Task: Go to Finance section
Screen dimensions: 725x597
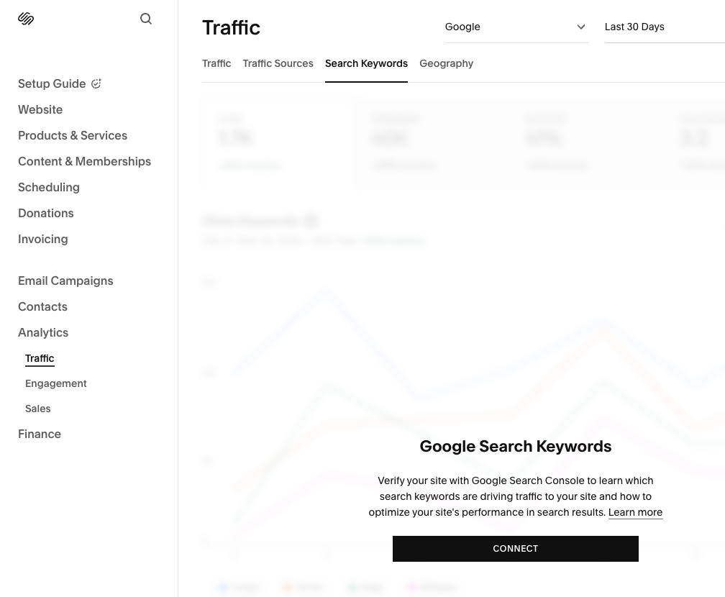Action: pyautogui.click(x=40, y=434)
